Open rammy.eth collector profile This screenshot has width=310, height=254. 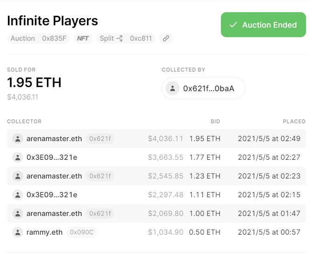click(x=44, y=232)
